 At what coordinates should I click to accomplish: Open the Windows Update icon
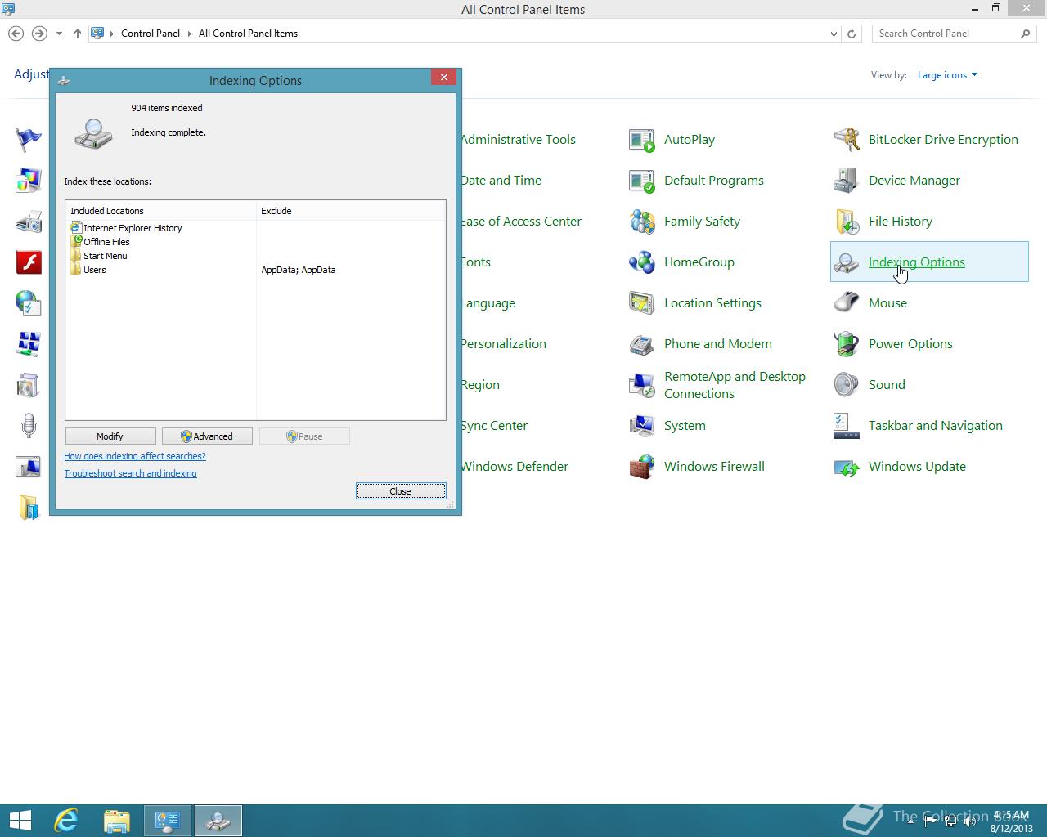(x=847, y=467)
